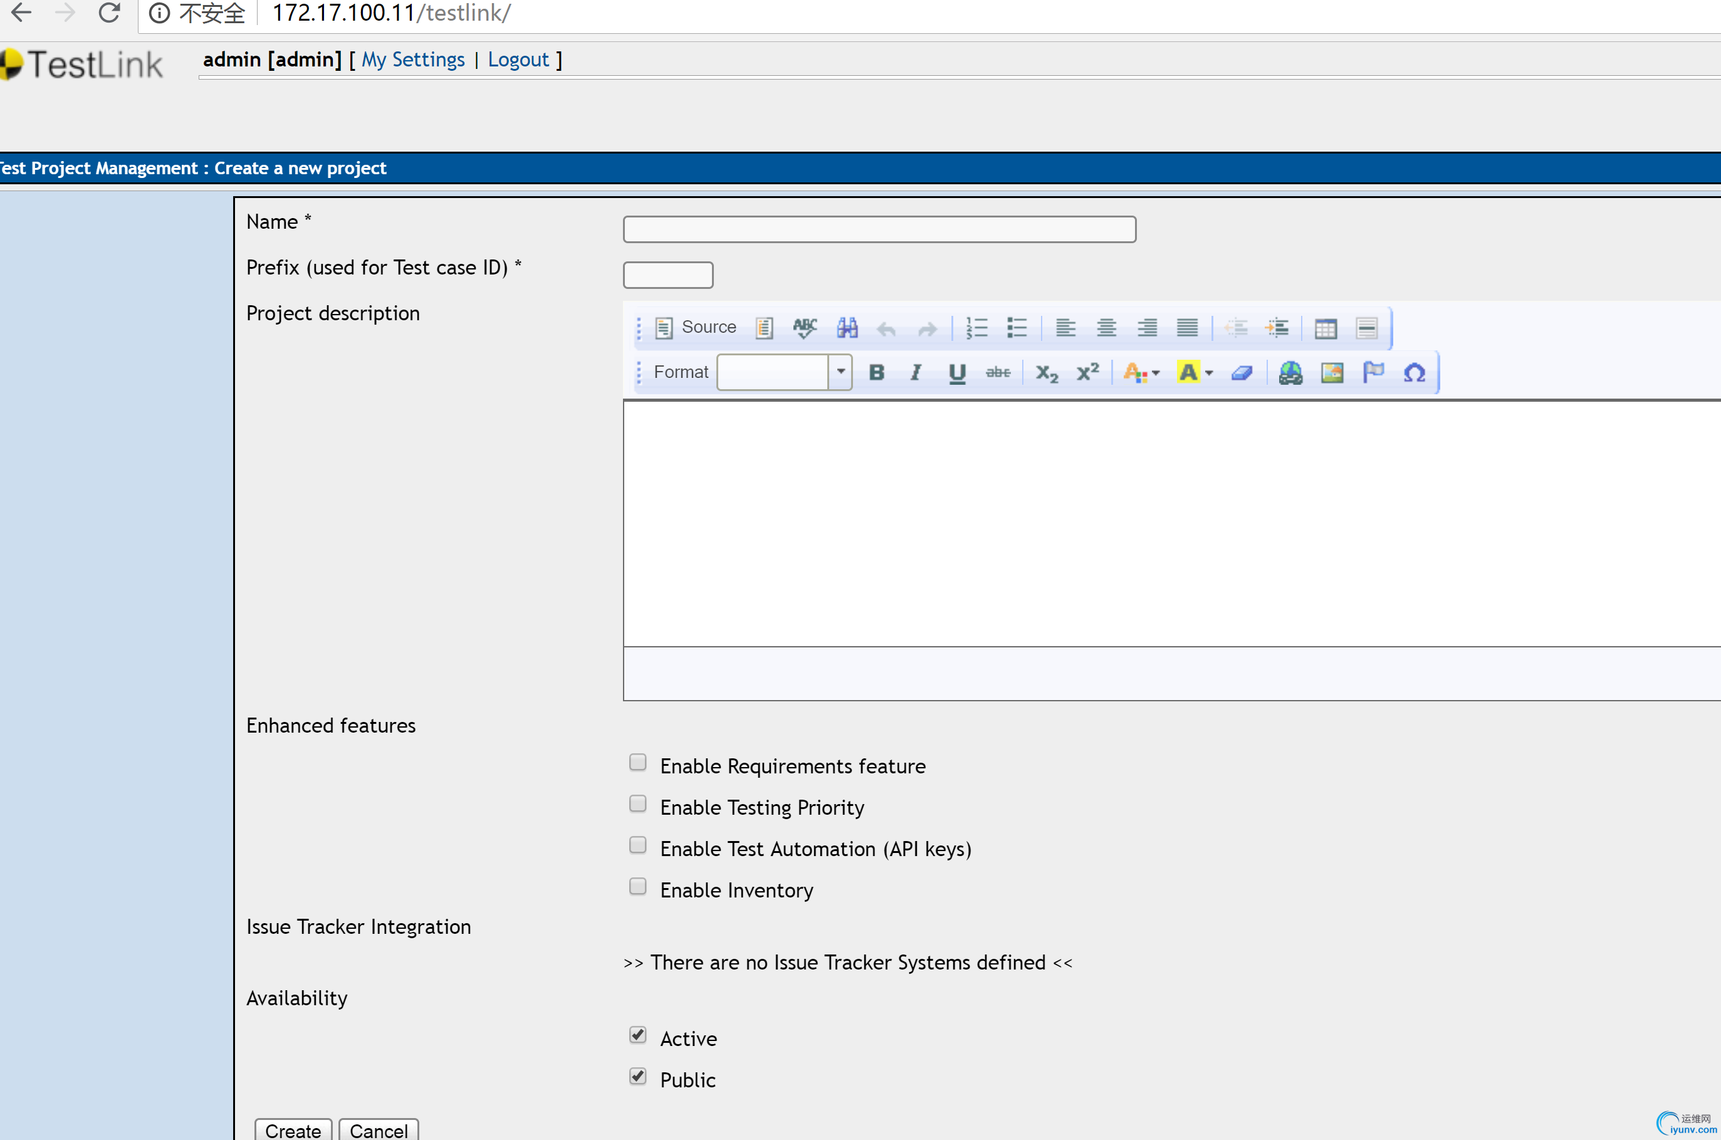Expand background color dropdown arrow
Screen dimensions: 1721x1140
[x=1208, y=373]
